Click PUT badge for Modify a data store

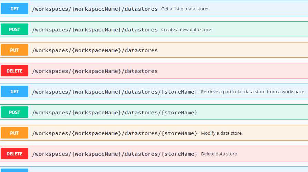click(x=15, y=133)
